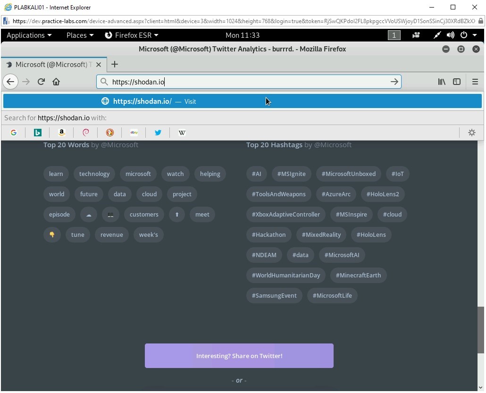Viewport: 486px width, 393px height.
Task: Toggle the Firefox sidebar view
Action: click(x=457, y=82)
